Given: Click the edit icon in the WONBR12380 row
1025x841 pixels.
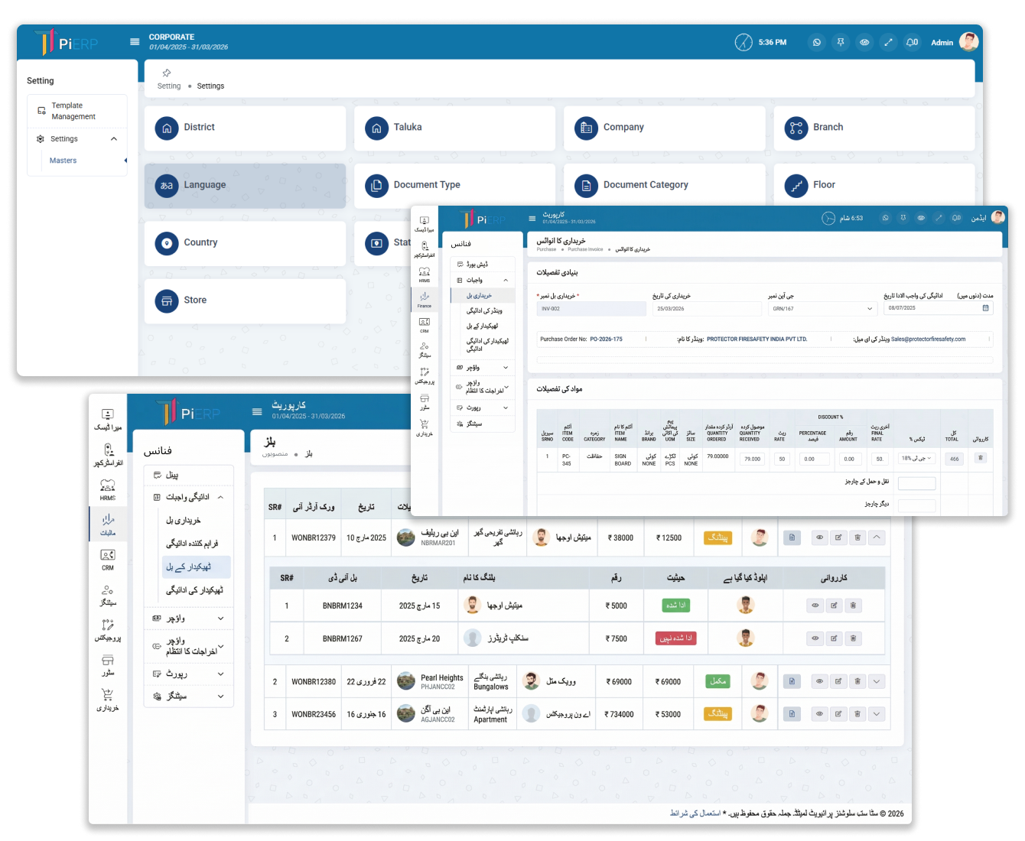Looking at the screenshot, I should pyautogui.click(x=838, y=681).
